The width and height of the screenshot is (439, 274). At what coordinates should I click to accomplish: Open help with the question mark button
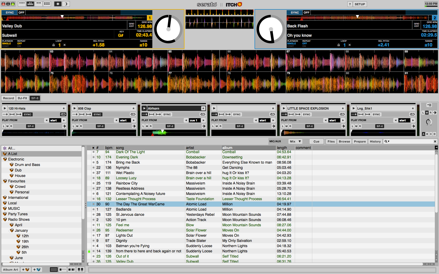coord(350,4)
